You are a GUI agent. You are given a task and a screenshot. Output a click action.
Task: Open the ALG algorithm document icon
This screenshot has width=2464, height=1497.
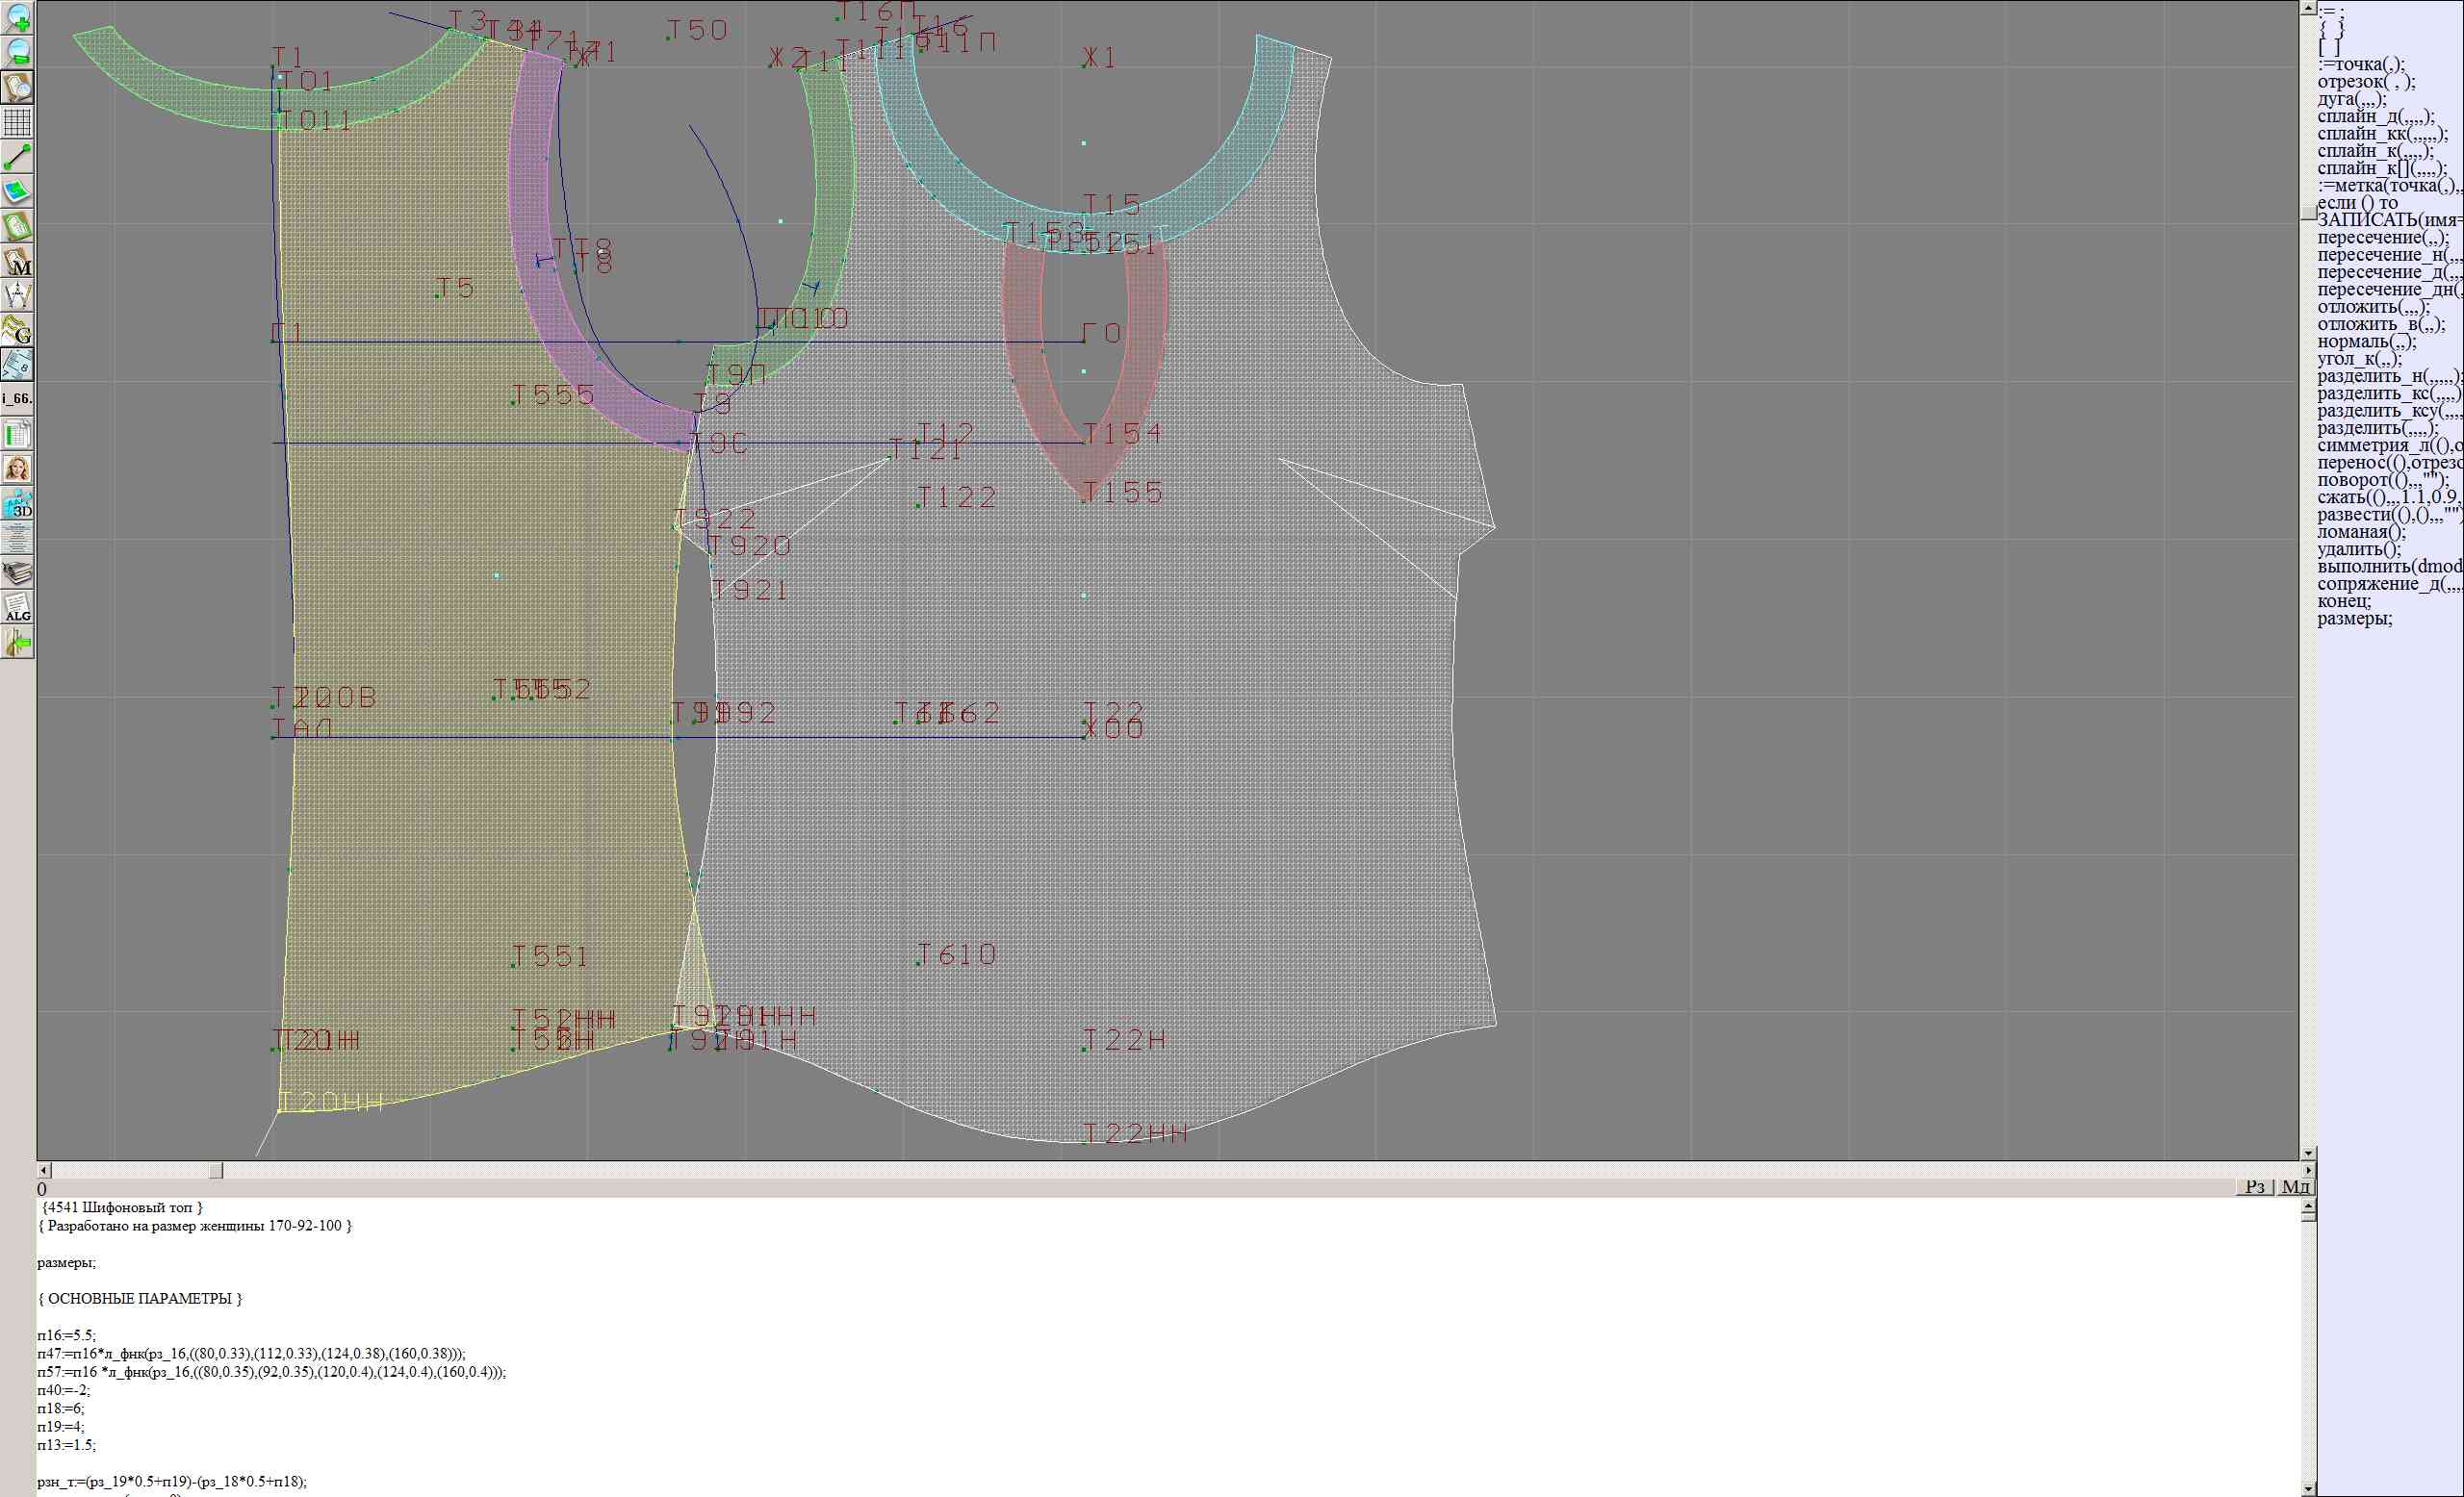click(x=18, y=608)
